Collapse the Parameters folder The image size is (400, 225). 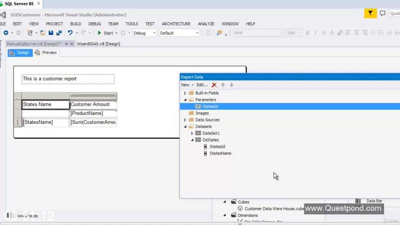coord(185,99)
